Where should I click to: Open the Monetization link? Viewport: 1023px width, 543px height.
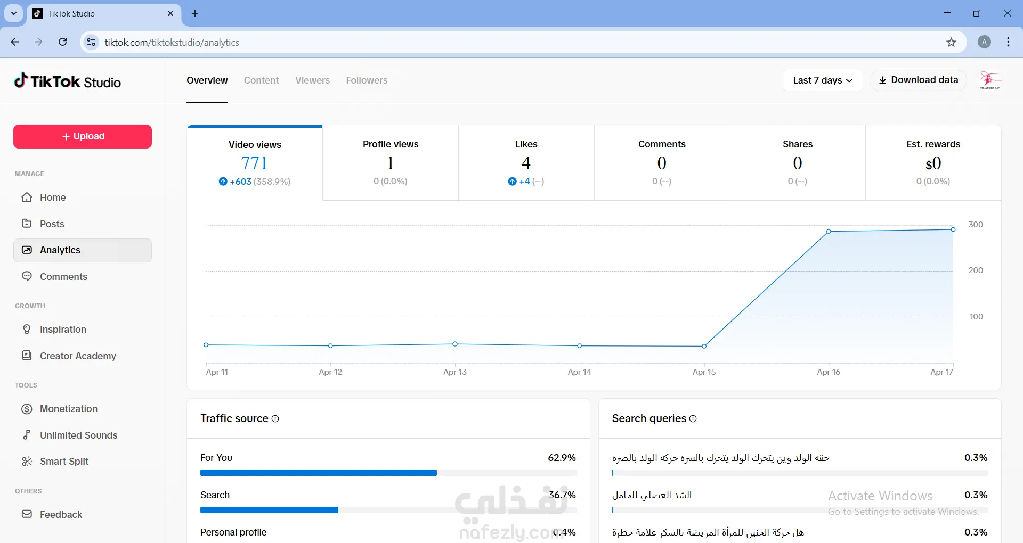click(x=83, y=409)
